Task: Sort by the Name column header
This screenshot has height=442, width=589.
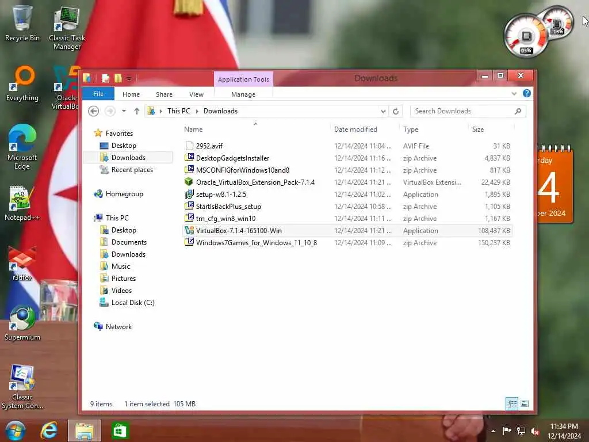Action: pos(193,129)
